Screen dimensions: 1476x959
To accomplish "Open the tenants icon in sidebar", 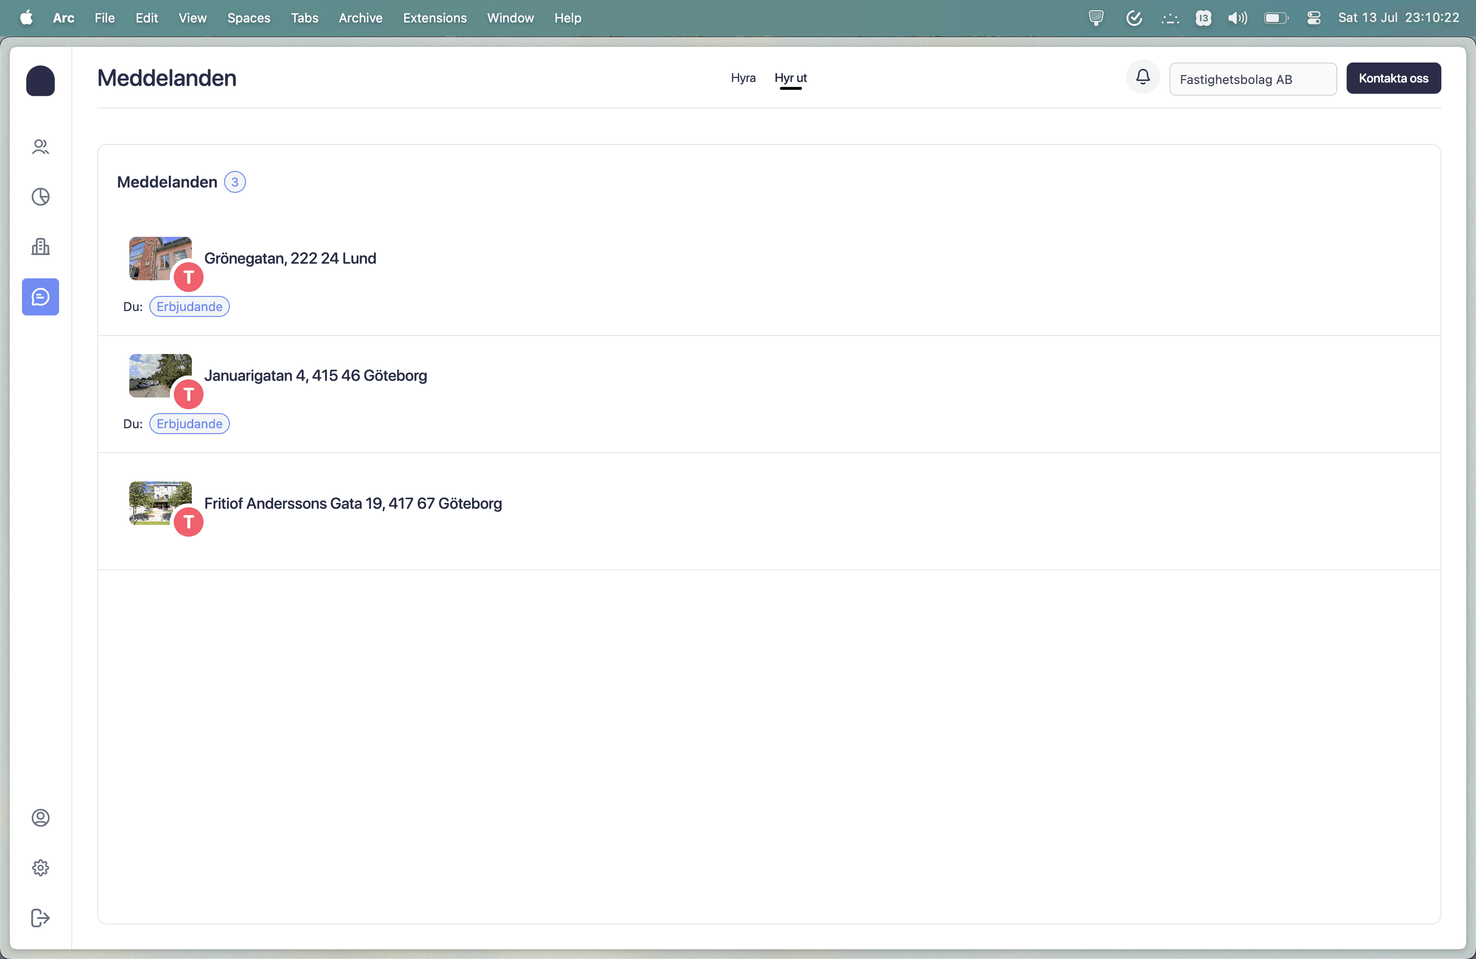I will point(41,147).
